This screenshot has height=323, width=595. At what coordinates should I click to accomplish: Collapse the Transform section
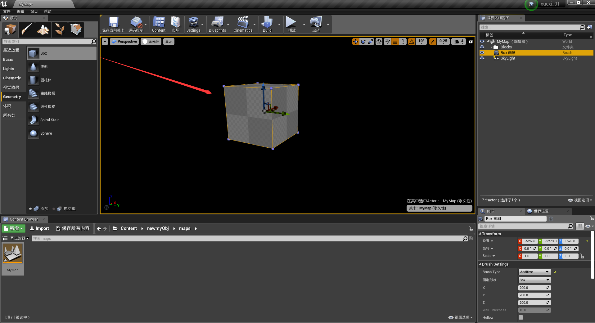coord(480,234)
